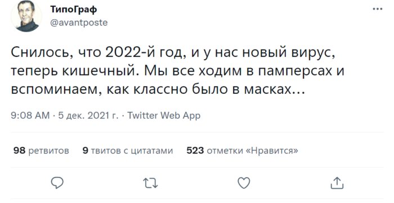Image resolution: width=394 pixels, height=203 pixels.
Task: Open the ТипоГраф display name link
Action: (x=73, y=10)
